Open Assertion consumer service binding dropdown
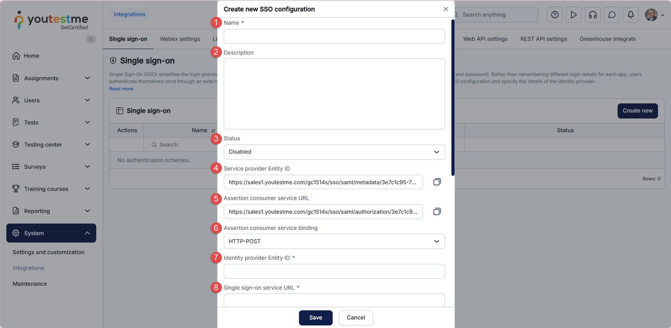The height and width of the screenshot is (328, 671). tap(334, 241)
